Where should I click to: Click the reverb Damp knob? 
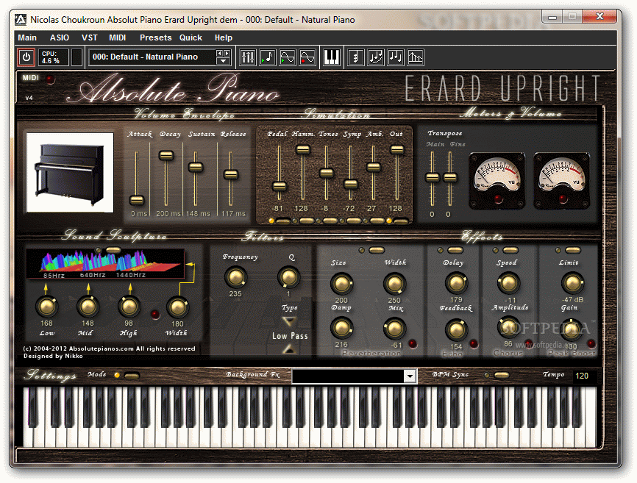tap(341, 328)
